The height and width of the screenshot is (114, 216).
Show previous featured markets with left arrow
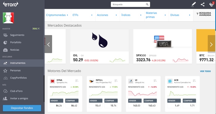coord(48,44)
